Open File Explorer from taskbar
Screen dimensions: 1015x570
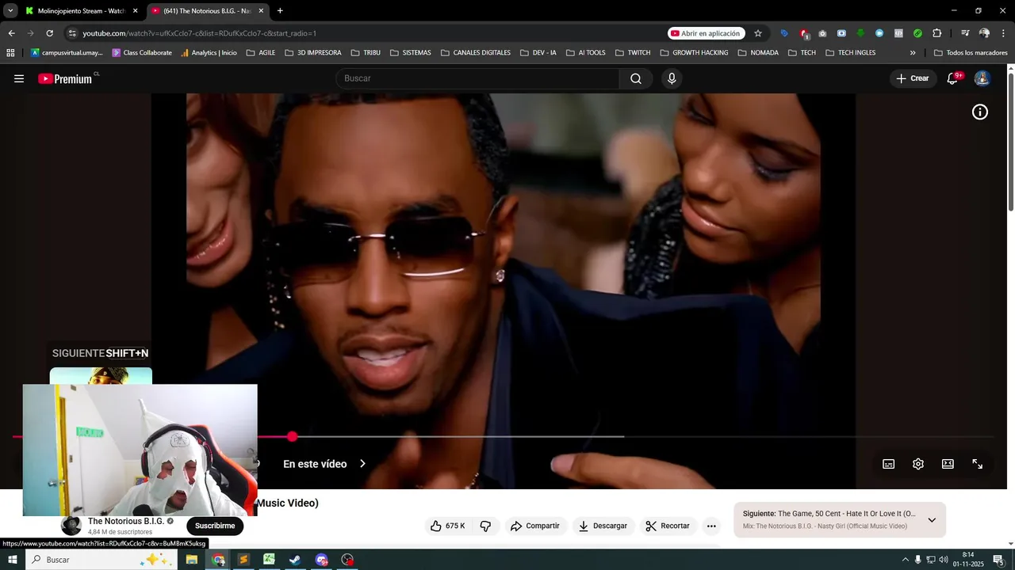coord(192,560)
